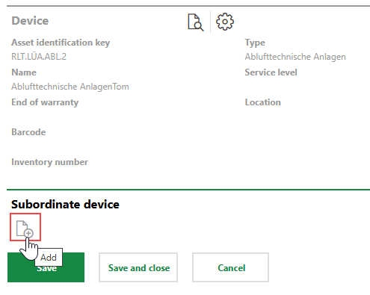
Task: Click the Barcode label
Action: click(28, 132)
